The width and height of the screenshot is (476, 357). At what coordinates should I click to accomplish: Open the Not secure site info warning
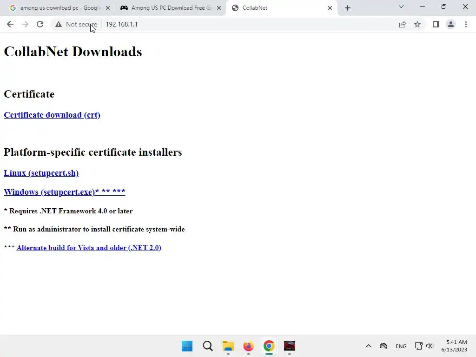click(x=76, y=24)
